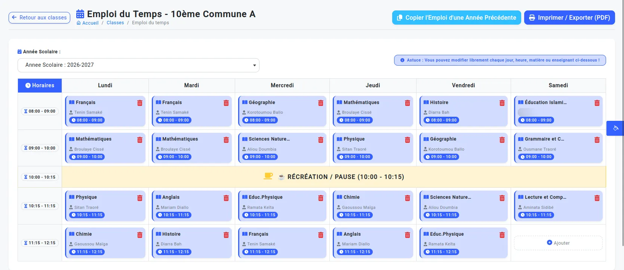The width and height of the screenshot is (624, 270).
Task: Delete Tuesday 08:00 Français lesson
Action: (226, 103)
